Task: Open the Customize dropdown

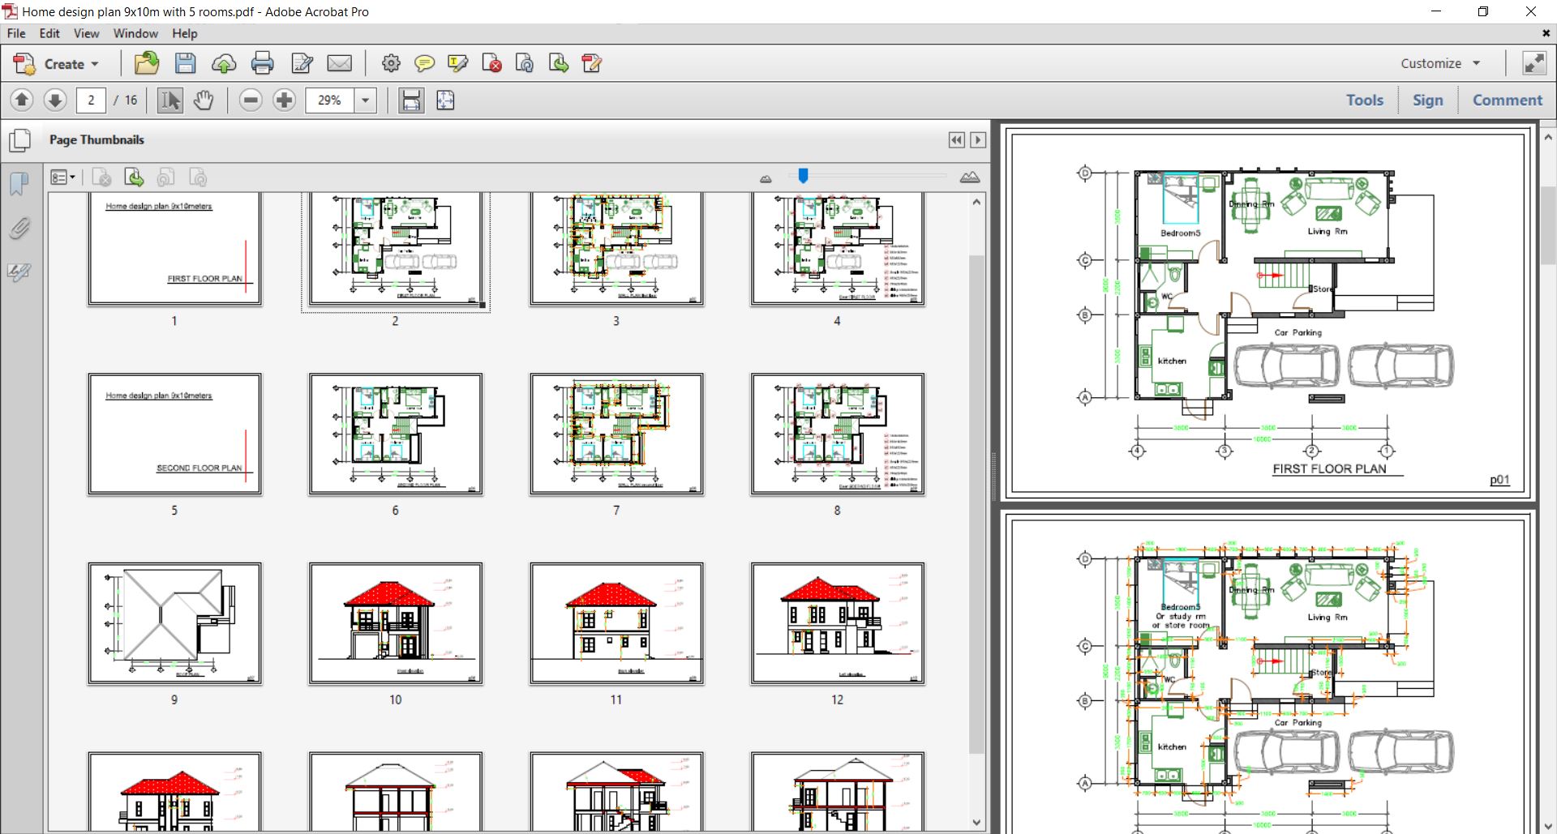Action: pos(1440,63)
